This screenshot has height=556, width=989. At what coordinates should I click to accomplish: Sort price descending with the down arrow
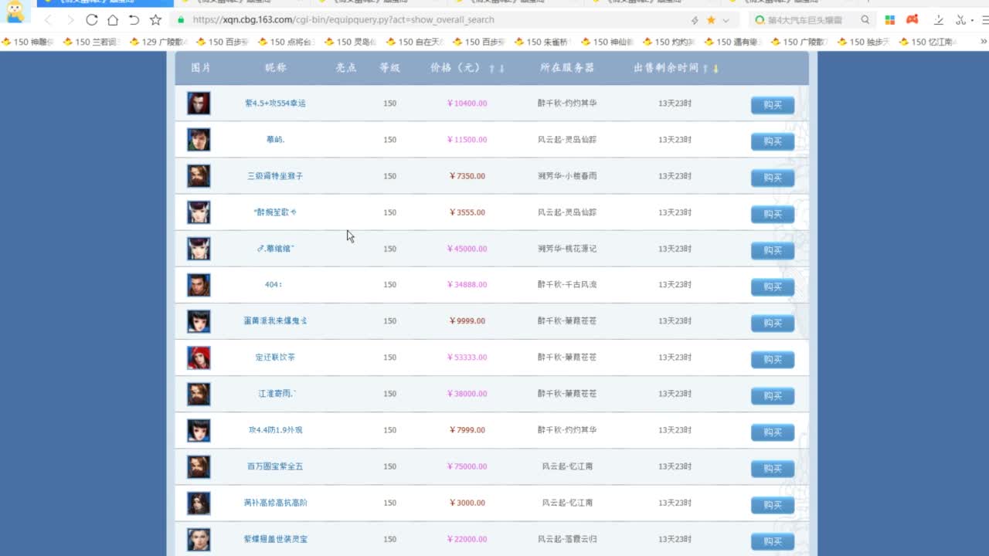(501, 69)
